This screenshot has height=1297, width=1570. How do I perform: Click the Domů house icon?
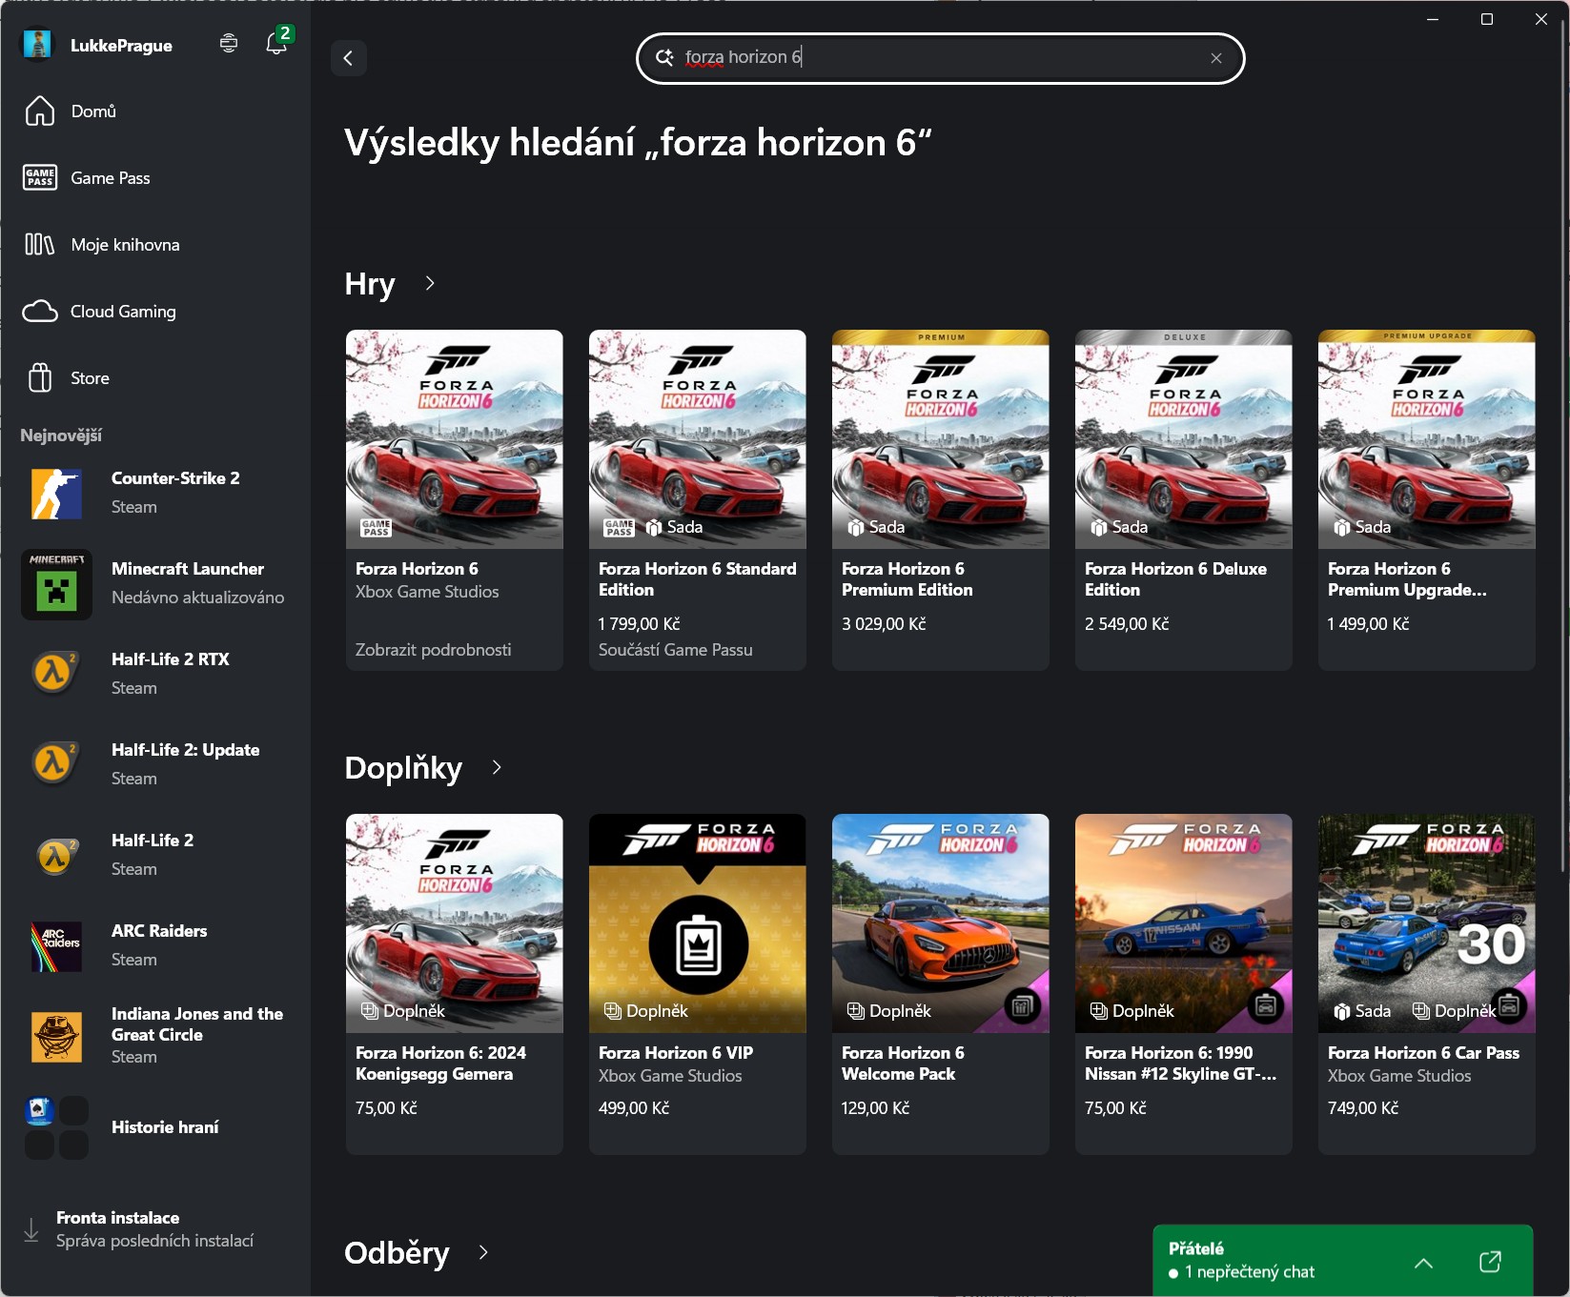coord(40,111)
